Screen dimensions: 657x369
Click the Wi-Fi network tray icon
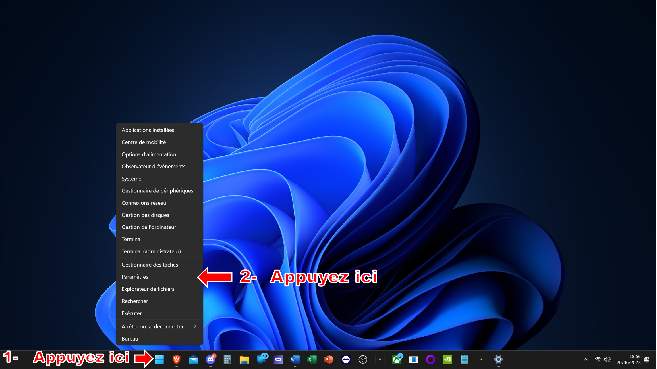pyautogui.click(x=598, y=360)
